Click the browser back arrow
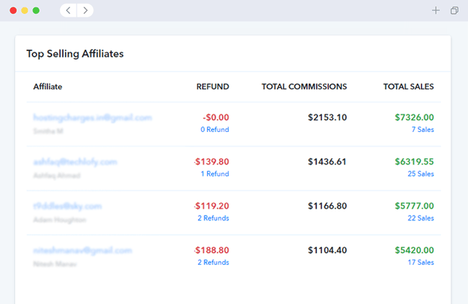This screenshot has height=304, width=468. tap(68, 10)
